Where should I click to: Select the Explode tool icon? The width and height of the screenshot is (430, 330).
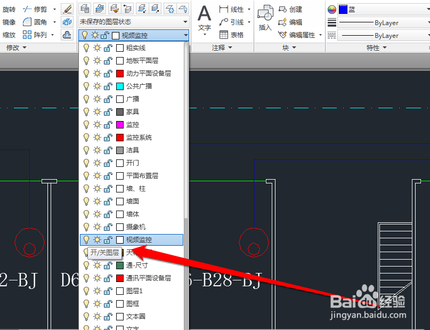click(67, 22)
